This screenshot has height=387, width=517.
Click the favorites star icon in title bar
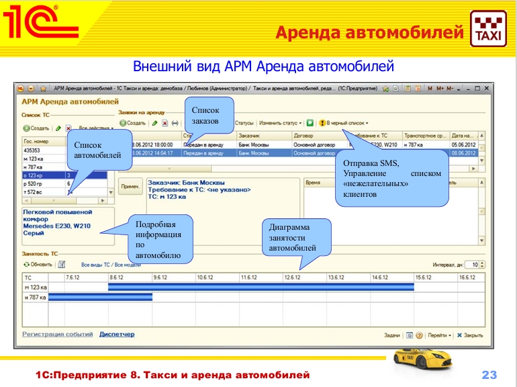(x=42, y=88)
